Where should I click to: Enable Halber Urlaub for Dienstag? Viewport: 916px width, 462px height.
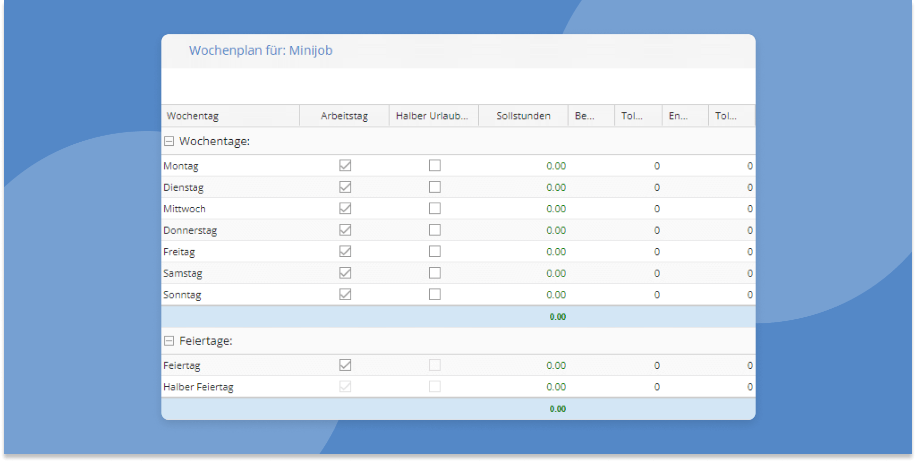coord(435,187)
